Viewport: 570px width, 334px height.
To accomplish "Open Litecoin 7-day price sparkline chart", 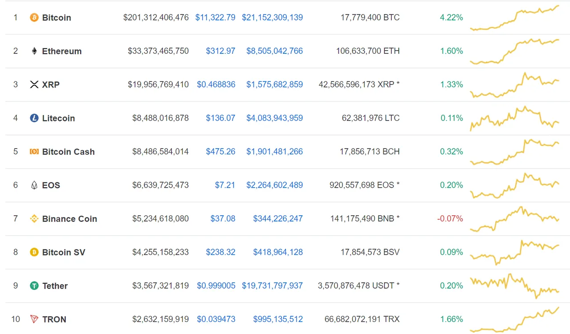I will point(515,118).
